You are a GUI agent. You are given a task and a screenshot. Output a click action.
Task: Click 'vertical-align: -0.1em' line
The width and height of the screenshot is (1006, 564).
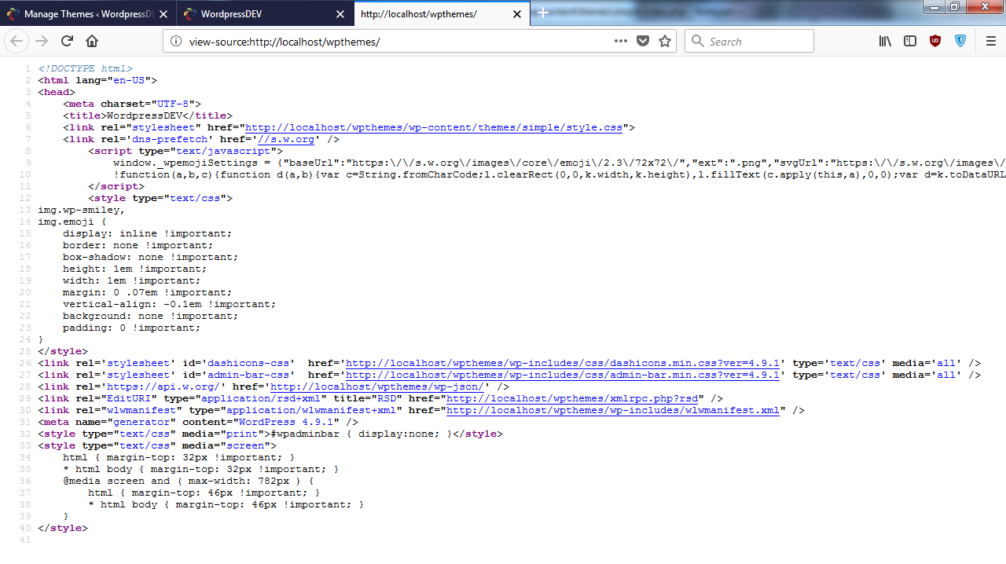[170, 304]
